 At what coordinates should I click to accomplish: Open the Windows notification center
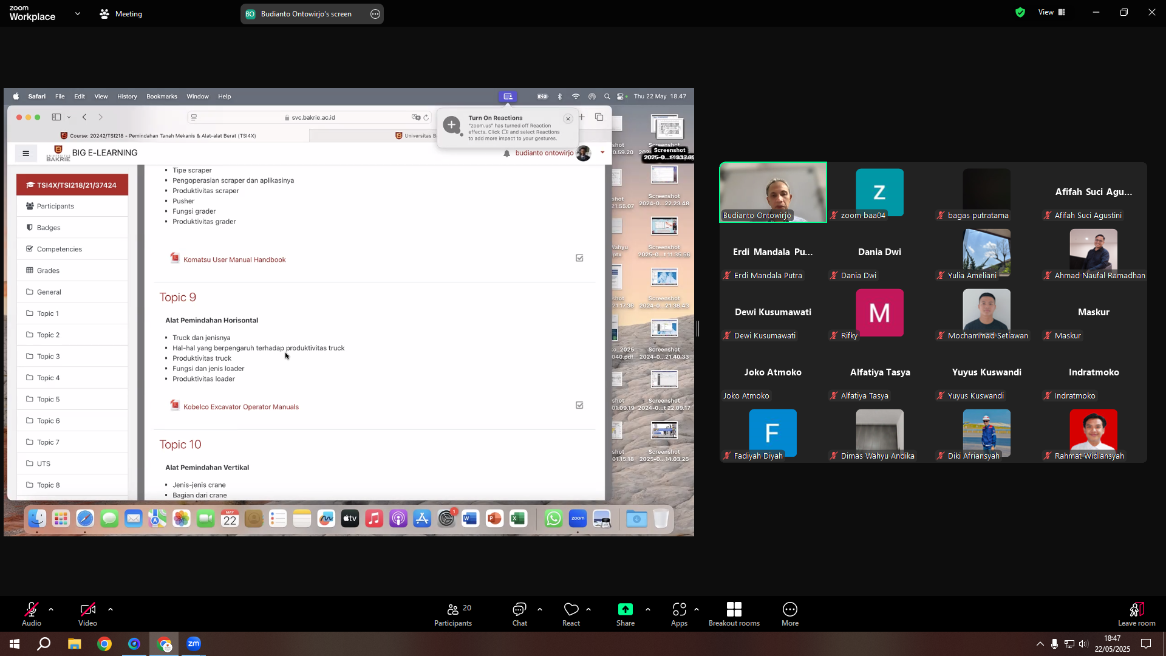pos(1146,644)
